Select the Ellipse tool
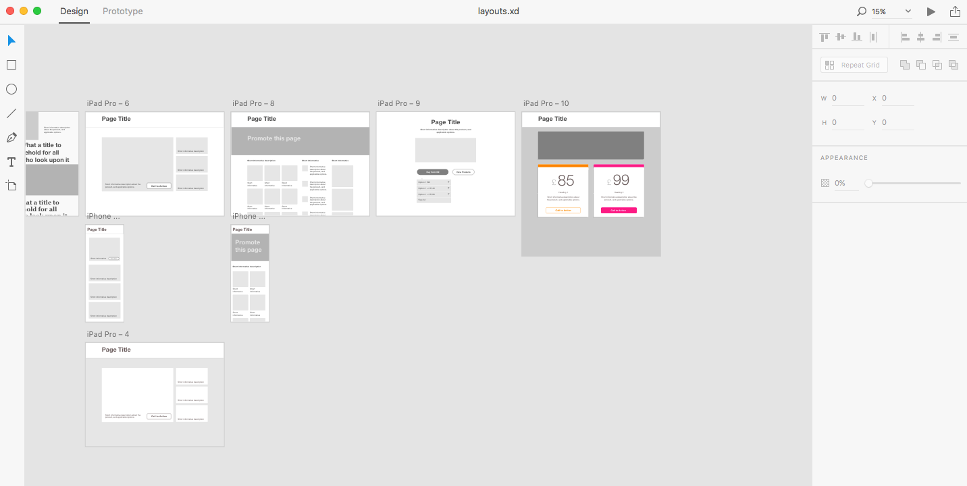 [11, 89]
